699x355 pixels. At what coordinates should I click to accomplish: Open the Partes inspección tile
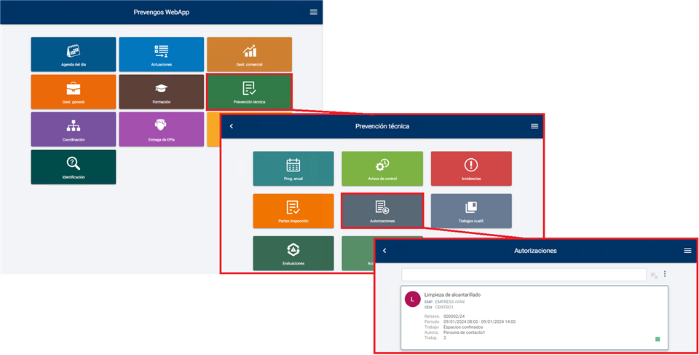[x=293, y=211]
